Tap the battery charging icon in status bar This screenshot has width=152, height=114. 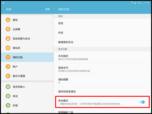point(142,3)
